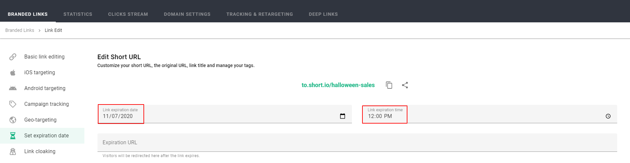Image resolution: width=630 pixels, height=163 pixels.
Task: Click the Link expiration date field
Action: (225, 114)
